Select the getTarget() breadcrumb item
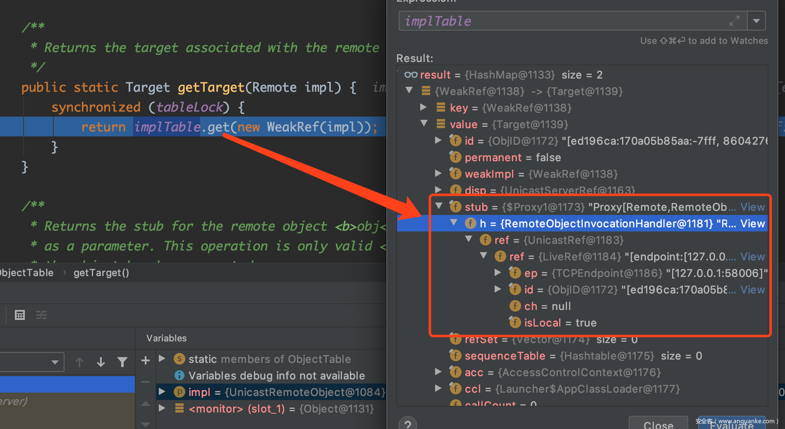 (x=101, y=273)
